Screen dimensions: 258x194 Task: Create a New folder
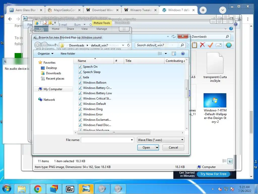point(68,54)
